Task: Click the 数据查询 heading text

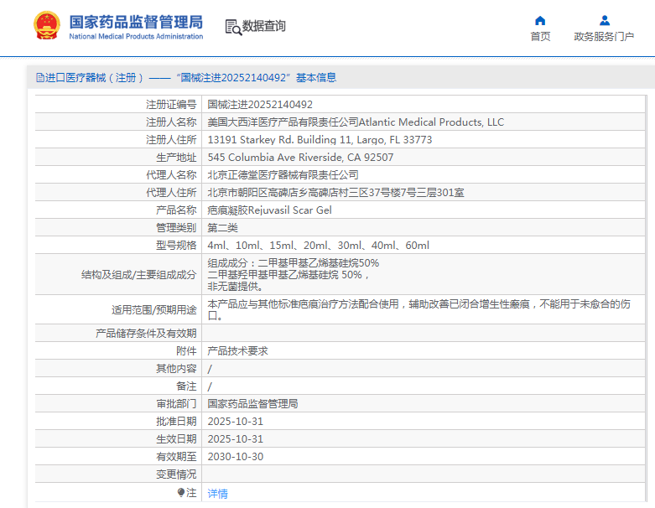Action: pos(263,27)
